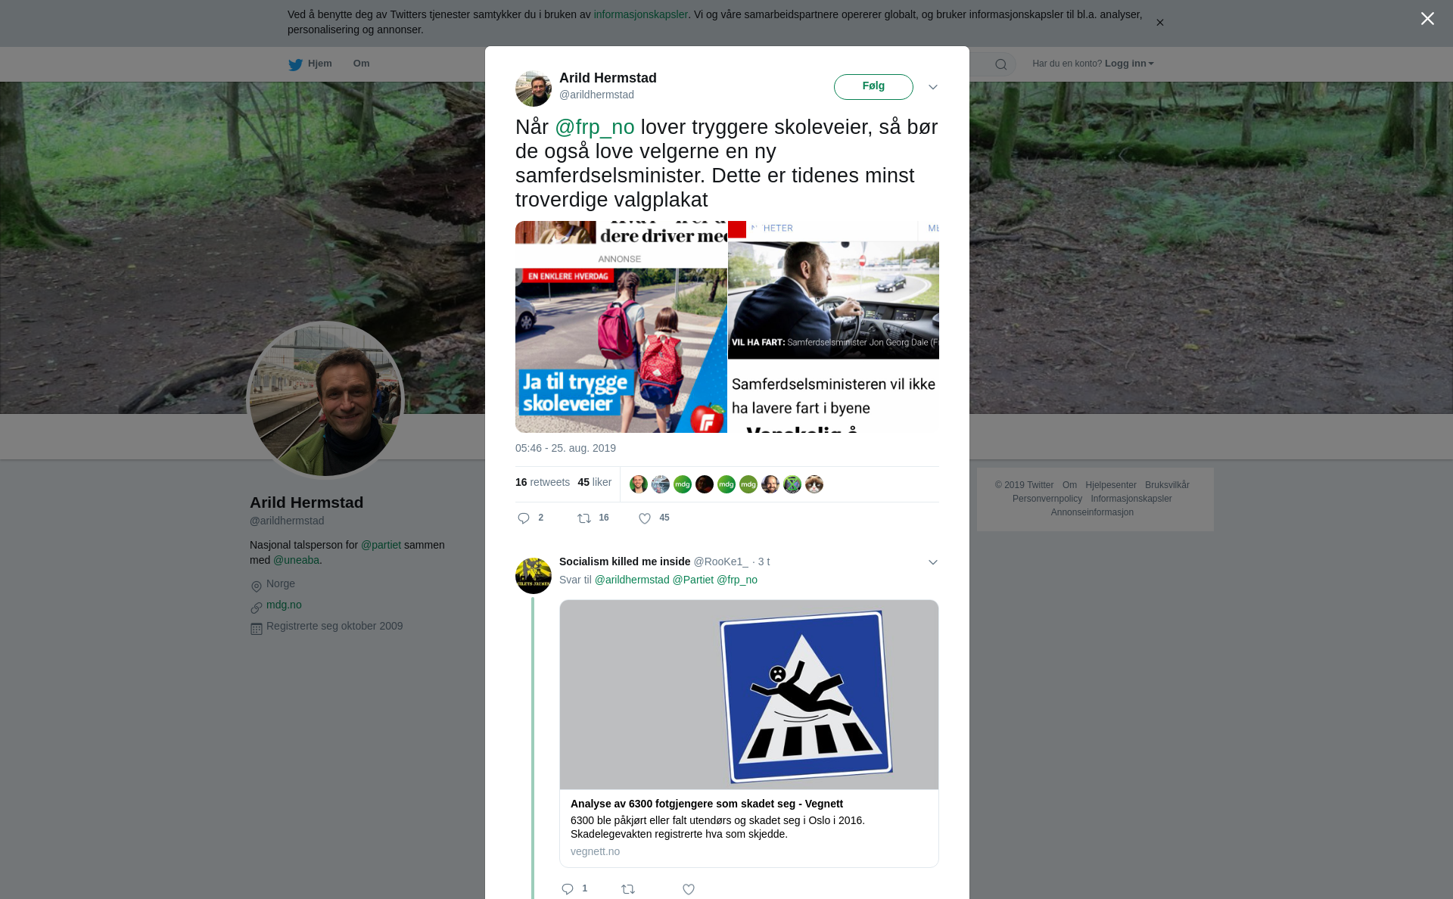Screen dimensions: 1453x899
Task: Show the 45 liker list
Action: (x=594, y=482)
